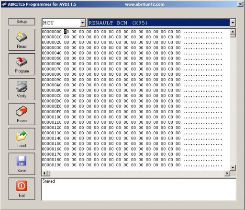The width and height of the screenshot is (245, 210).
Task: Click address label 00000130
Action: [x=52, y=133]
